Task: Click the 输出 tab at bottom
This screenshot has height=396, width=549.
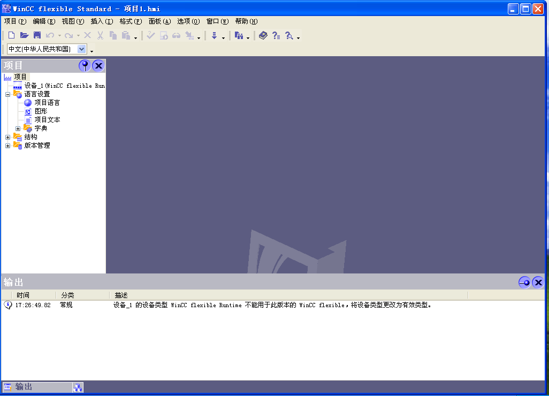Action: [37, 387]
